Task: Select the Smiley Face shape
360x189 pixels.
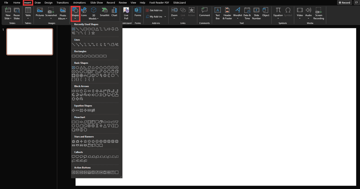Action: point(93,75)
